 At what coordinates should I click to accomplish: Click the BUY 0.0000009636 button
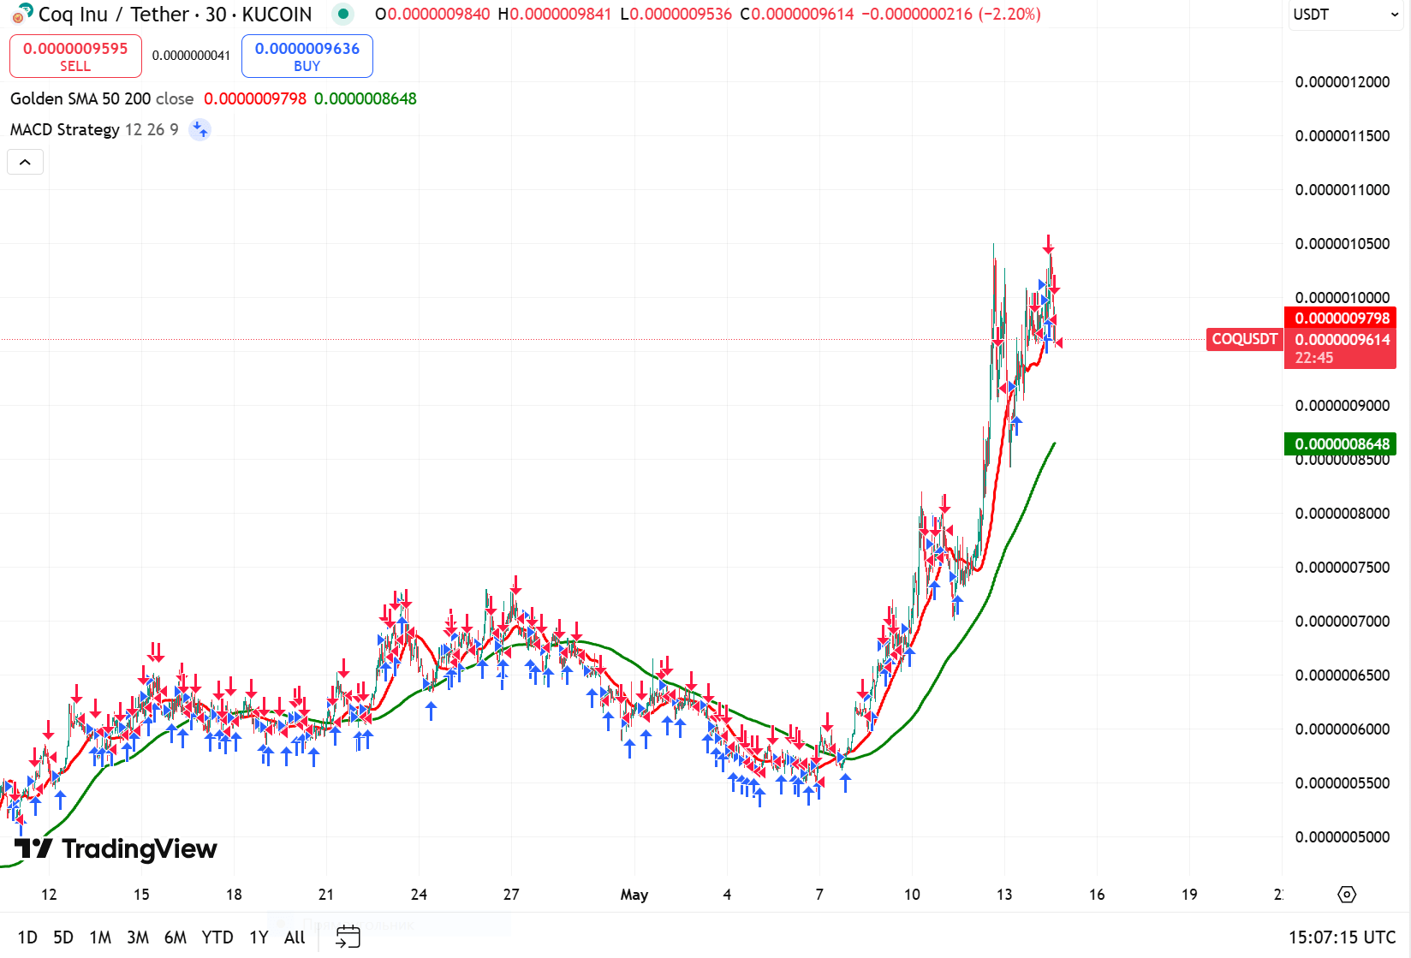click(307, 56)
